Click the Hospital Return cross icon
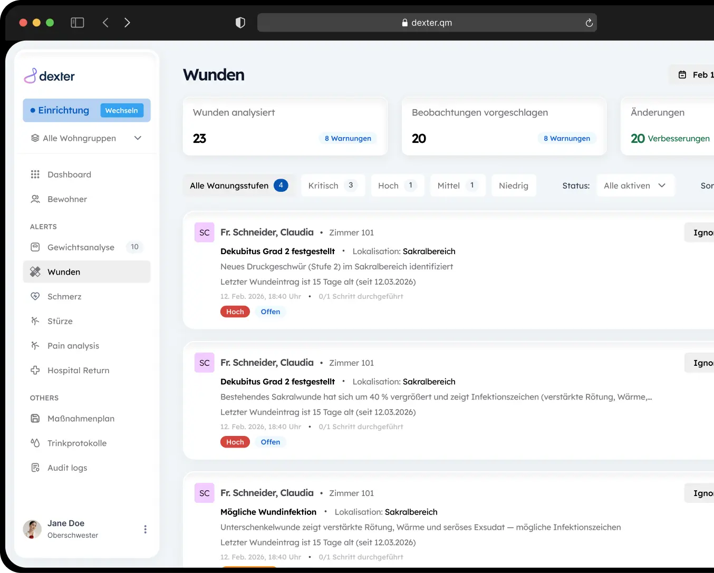The width and height of the screenshot is (714, 573). (x=35, y=370)
